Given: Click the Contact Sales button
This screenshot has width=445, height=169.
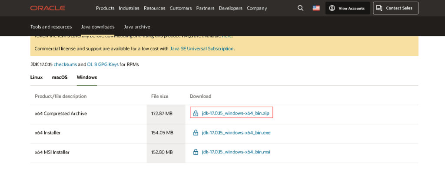Looking at the screenshot, I should coord(395,8).
